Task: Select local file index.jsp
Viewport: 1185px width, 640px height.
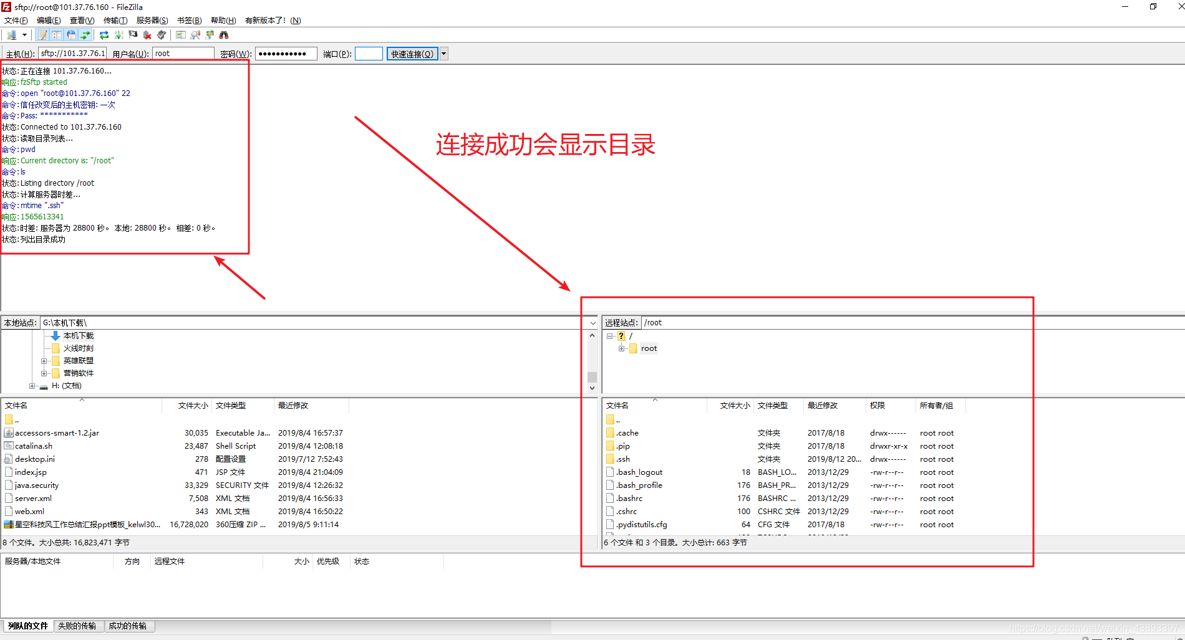Action: pos(31,472)
